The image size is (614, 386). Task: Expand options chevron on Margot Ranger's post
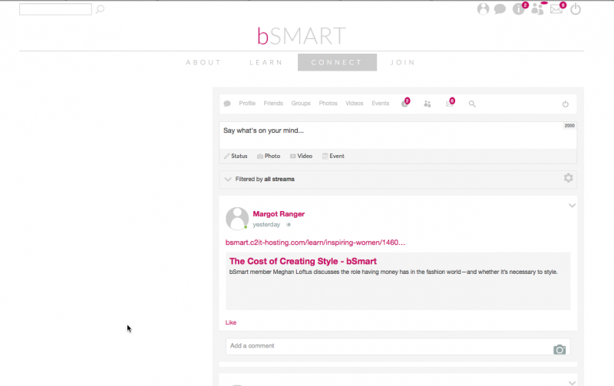tap(572, 206)
